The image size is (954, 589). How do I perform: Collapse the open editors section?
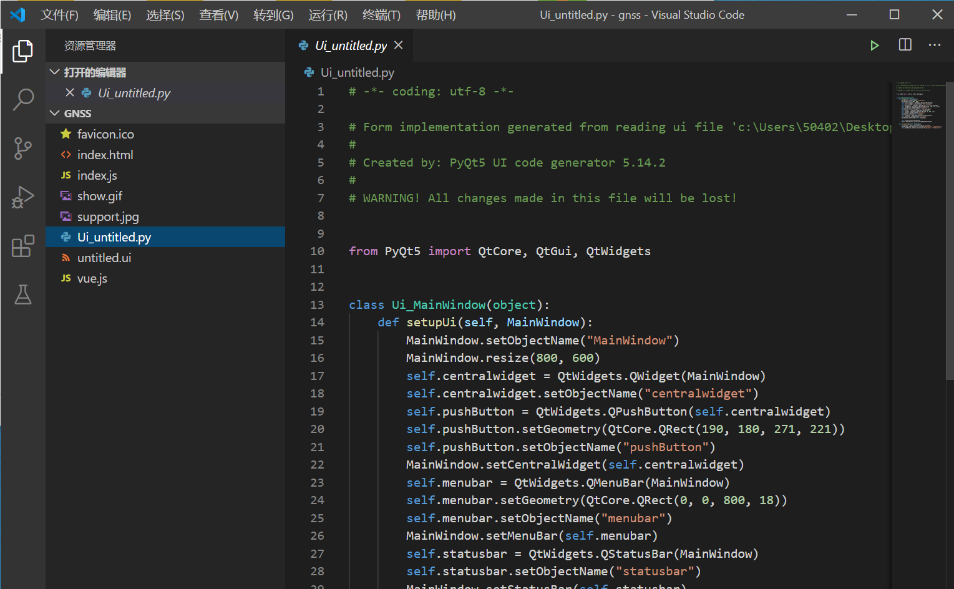[x=55, y=72]
